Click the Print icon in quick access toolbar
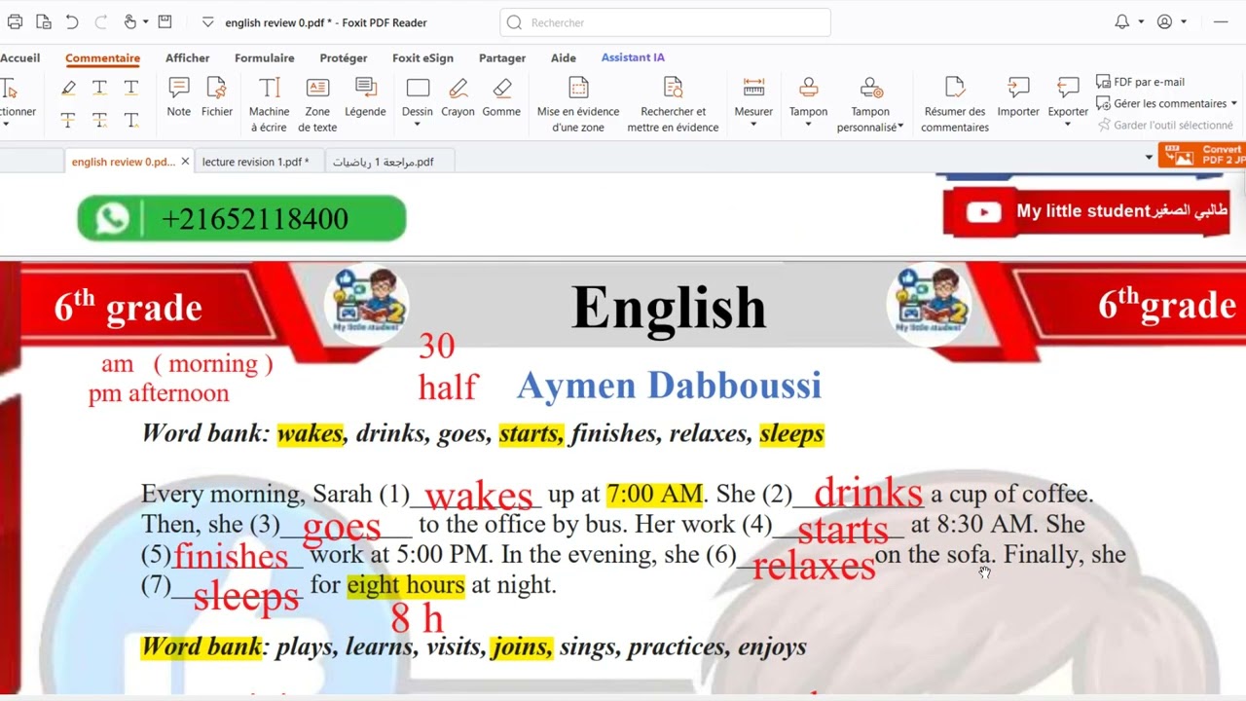The width and height of the screenshot is (1246, 701). [x=15, y=21]
